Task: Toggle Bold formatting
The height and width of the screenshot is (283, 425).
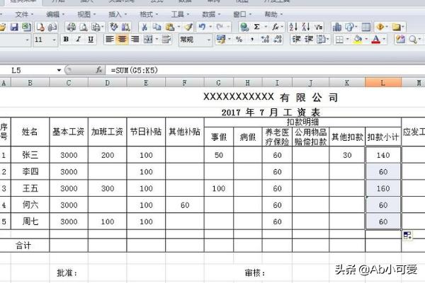Action: [66, 40]
